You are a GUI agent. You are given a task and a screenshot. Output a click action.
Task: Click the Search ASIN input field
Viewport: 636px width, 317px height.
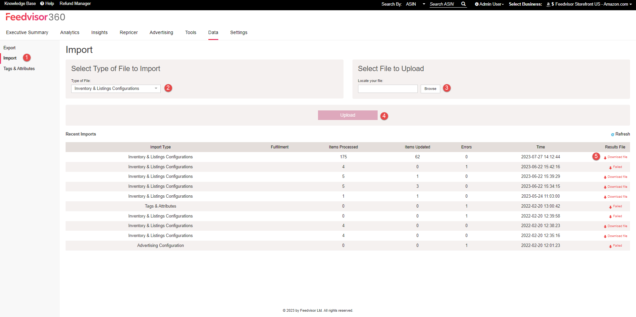(x=444, y=4)
